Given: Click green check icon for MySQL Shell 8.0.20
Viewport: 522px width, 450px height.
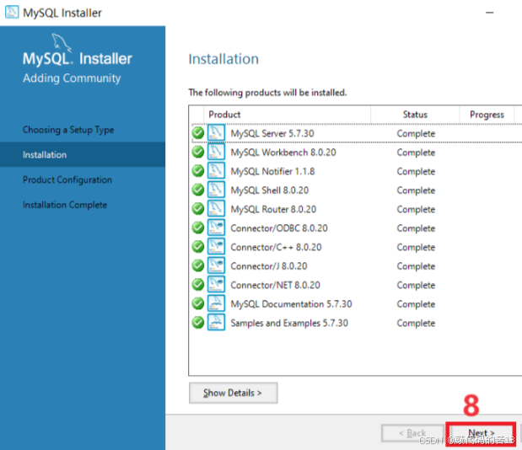Looking at the screenshot, I should (x=198, y=190).
